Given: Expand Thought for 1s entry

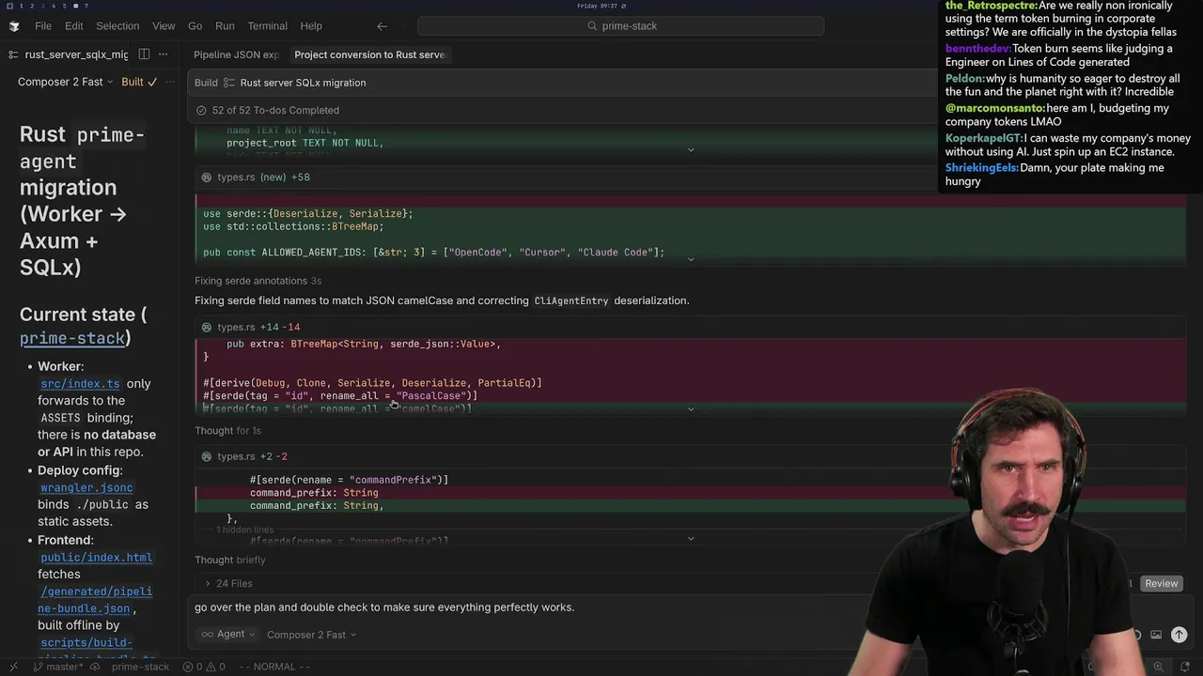Looking at the screenshot, I should click(x=227, y=430).
